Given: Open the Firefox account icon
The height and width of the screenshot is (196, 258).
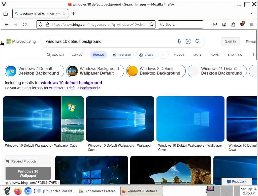Looking at the screenshot, I should (x=224, y=24).
